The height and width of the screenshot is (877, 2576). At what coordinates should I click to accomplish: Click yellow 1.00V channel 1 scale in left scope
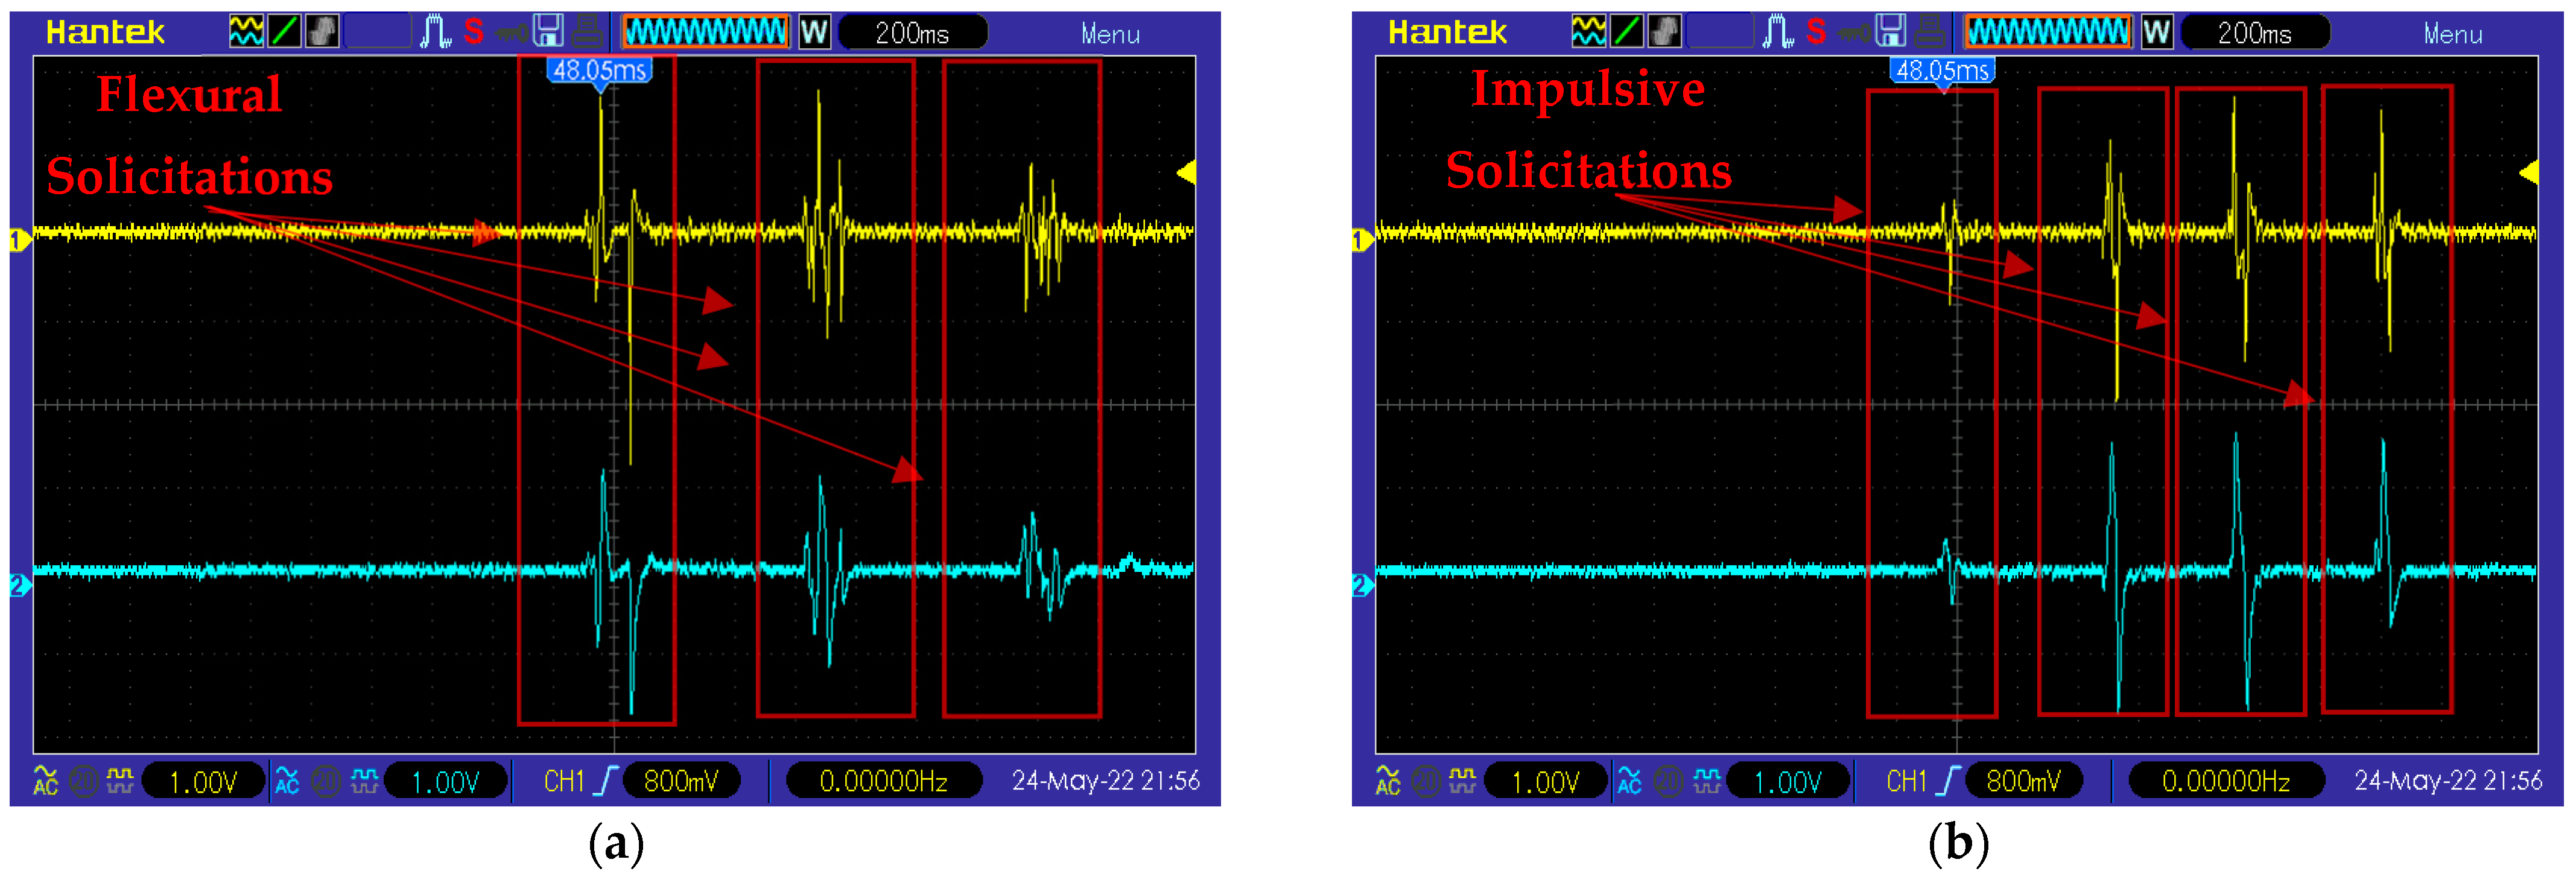(203, 782)
